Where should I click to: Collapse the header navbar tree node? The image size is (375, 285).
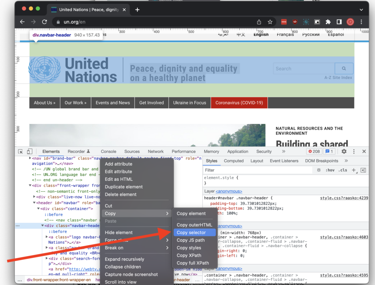34,202
